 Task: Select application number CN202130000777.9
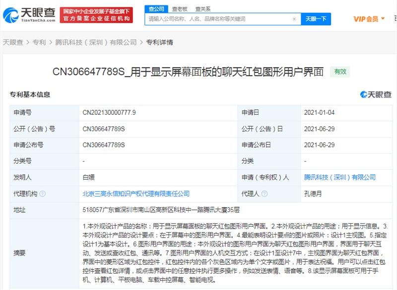pyautogui.click(x=109, y=112)
